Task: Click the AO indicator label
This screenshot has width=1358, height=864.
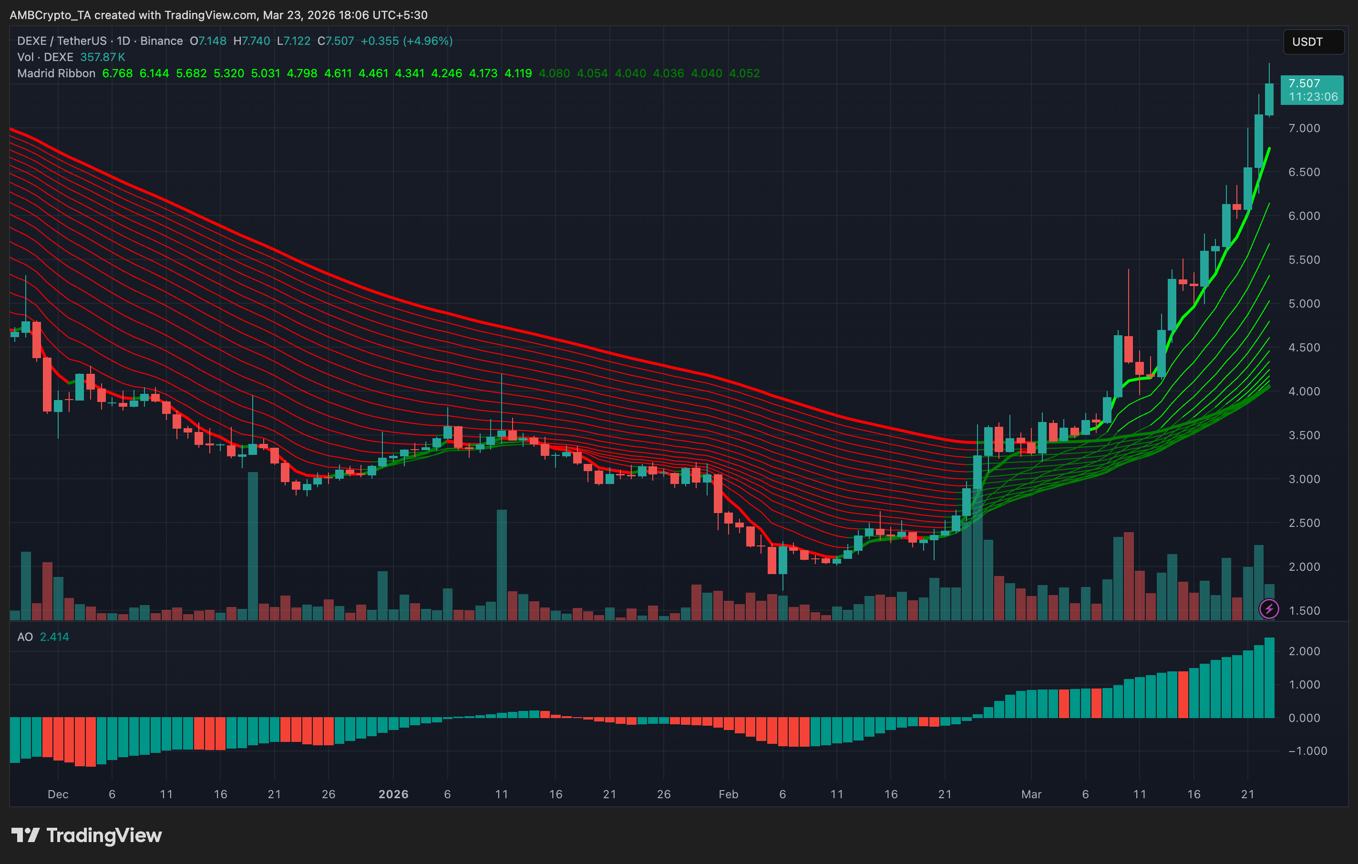Action: 25,637
